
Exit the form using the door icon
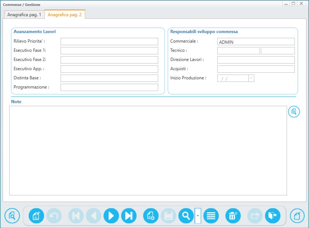(273, 216)
